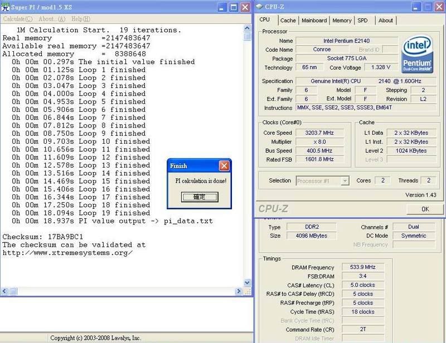Confirm the Finish dialog with the 確定 button
Screen dimensions: 446x343
(200, 197)
